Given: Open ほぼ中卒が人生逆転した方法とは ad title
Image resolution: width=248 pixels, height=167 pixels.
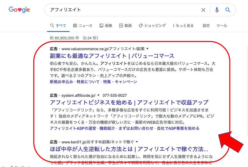Looking at the screenshot, I should [x=129, y=149].
